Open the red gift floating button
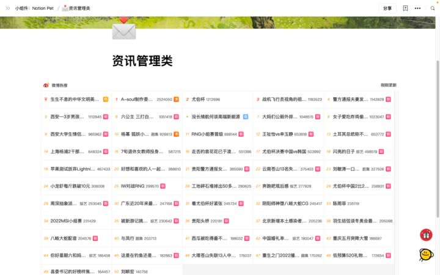 coord(426,235)
